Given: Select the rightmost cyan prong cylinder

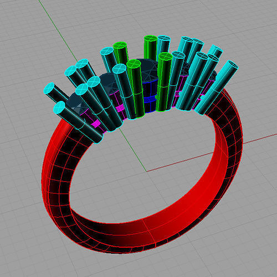Looking at the screenshot, I should (217, 88).
